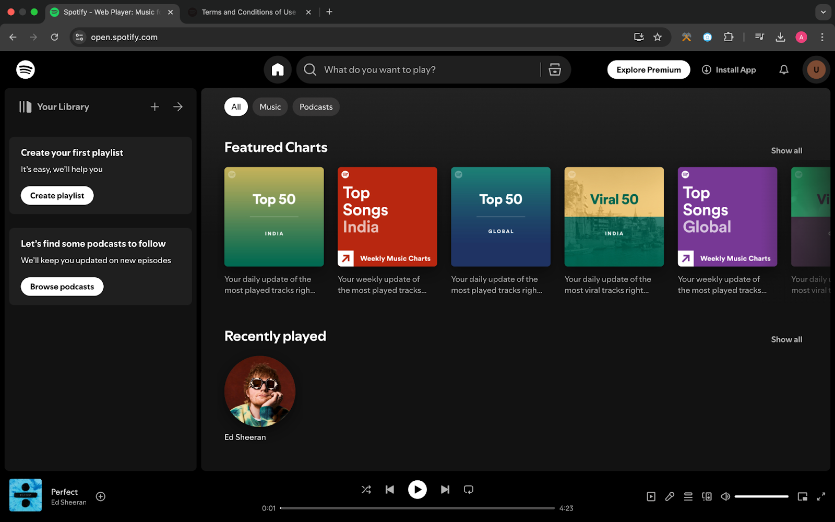Expand Your Library with the arrow
Image resolution: width=835 pixels, height=522 pixels.
pyautogui.click(x=178, y=106)
